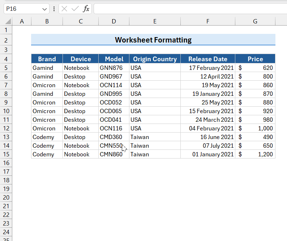This screenshot has height=241, width=287.
Task: Click the Brand header cell
Action: pyautogui.click(x=47, y=59)
